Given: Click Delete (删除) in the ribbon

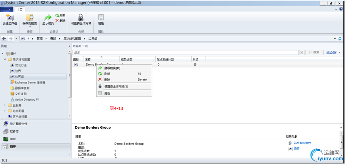Looking at the screenshot, I should tap(60, 21).
